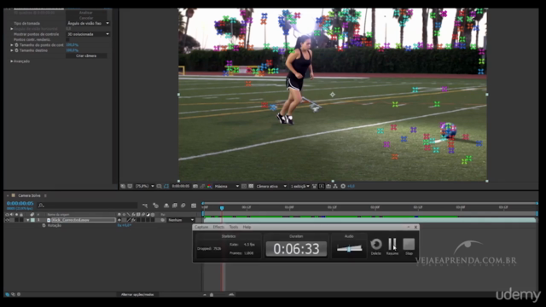Open the composition mini-flowchart icon
The height and width of the screenshot is (307, 546).
[145, 206]
